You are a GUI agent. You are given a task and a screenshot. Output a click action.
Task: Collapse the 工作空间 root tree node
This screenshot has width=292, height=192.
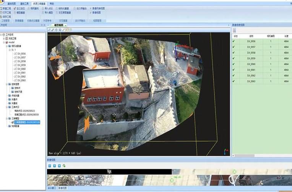[x=1, y=35]
